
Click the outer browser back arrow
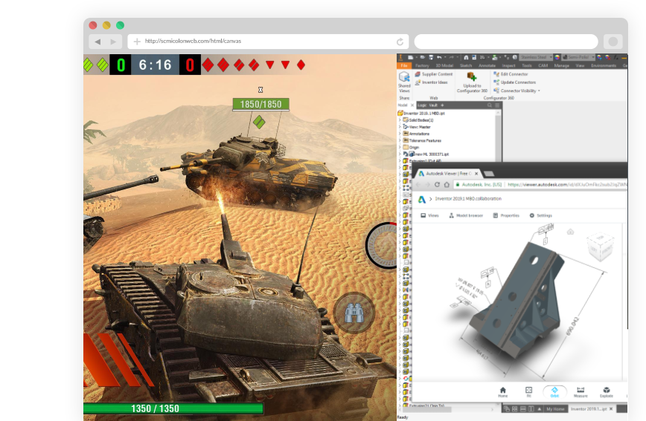click(x=97, y=42)
